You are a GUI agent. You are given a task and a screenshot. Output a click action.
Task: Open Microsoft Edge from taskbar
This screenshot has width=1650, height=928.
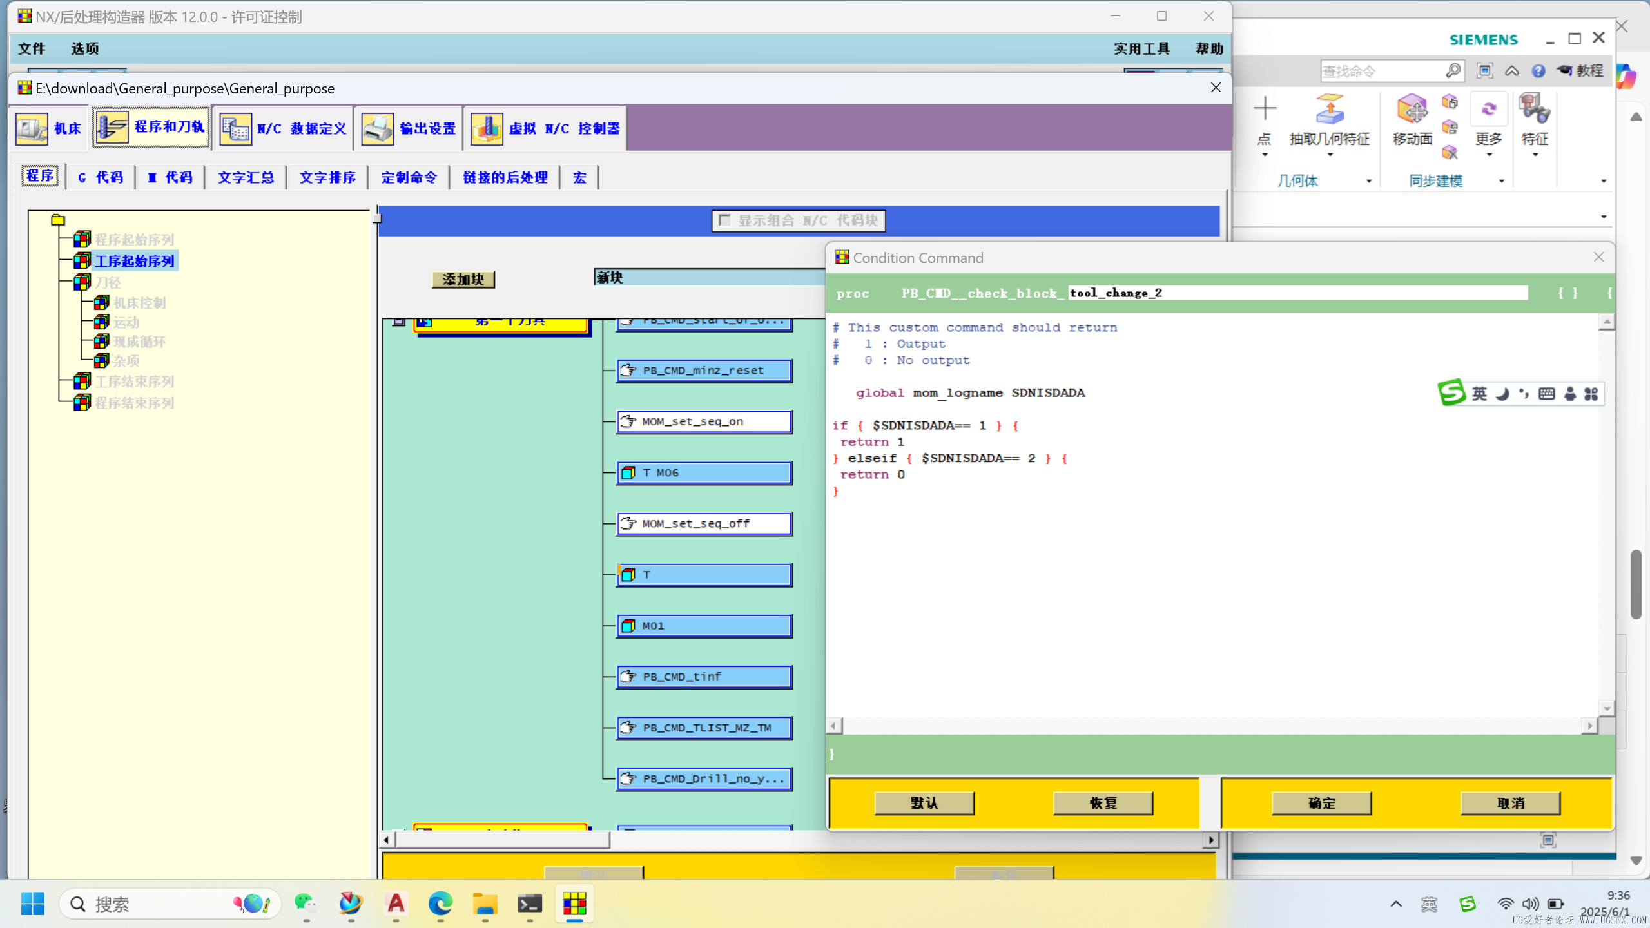click(x=440, y=904)
